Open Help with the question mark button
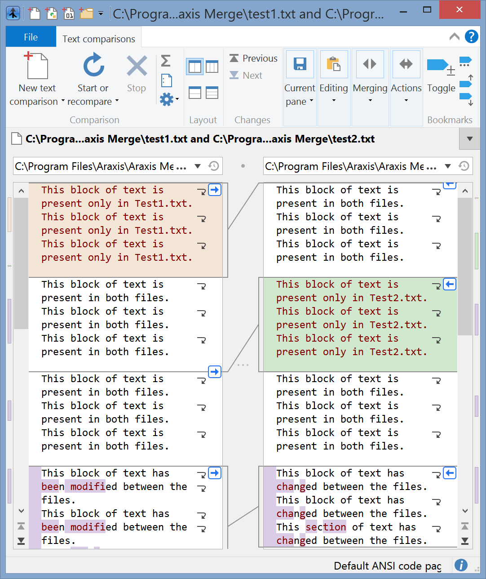 472,36
